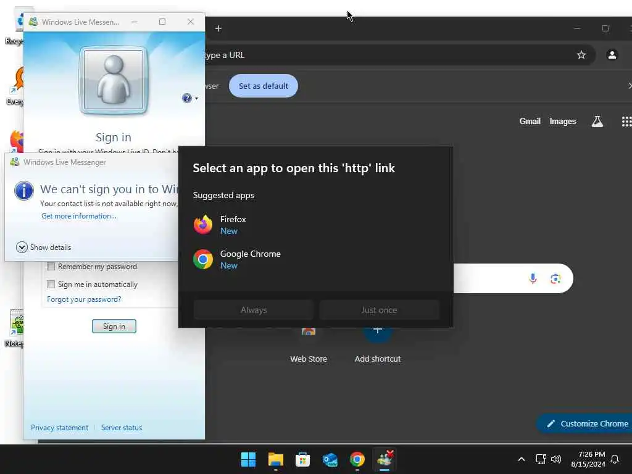Choose Google Chrome in the app picker

(x=315, y=260)
